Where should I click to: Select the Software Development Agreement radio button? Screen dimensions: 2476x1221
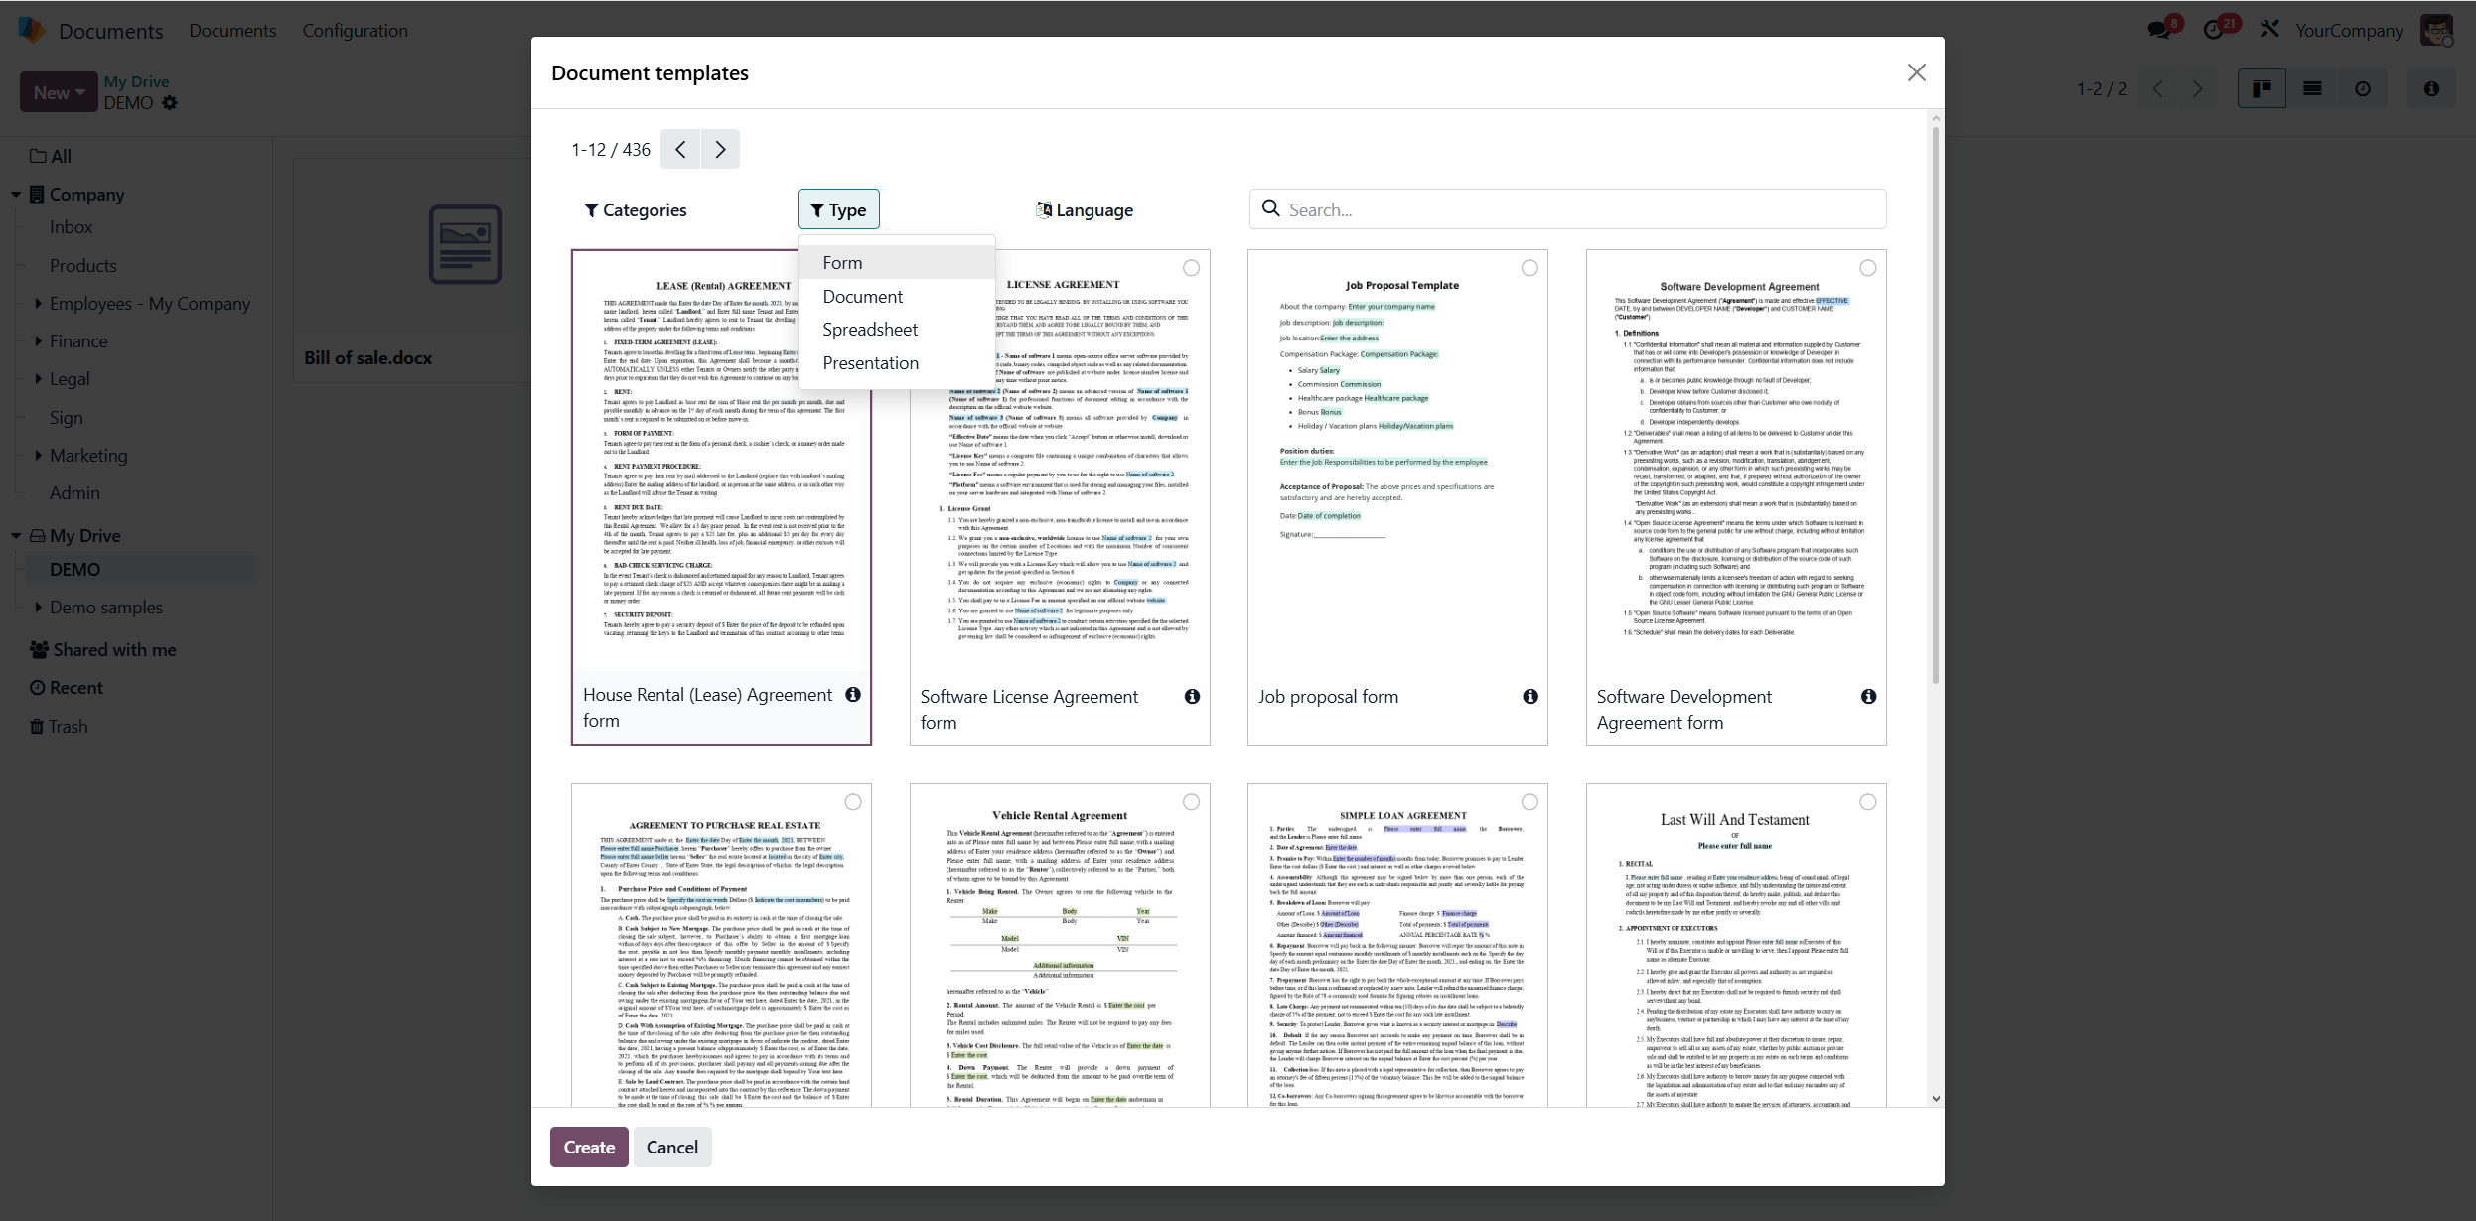click(1868, 268)
